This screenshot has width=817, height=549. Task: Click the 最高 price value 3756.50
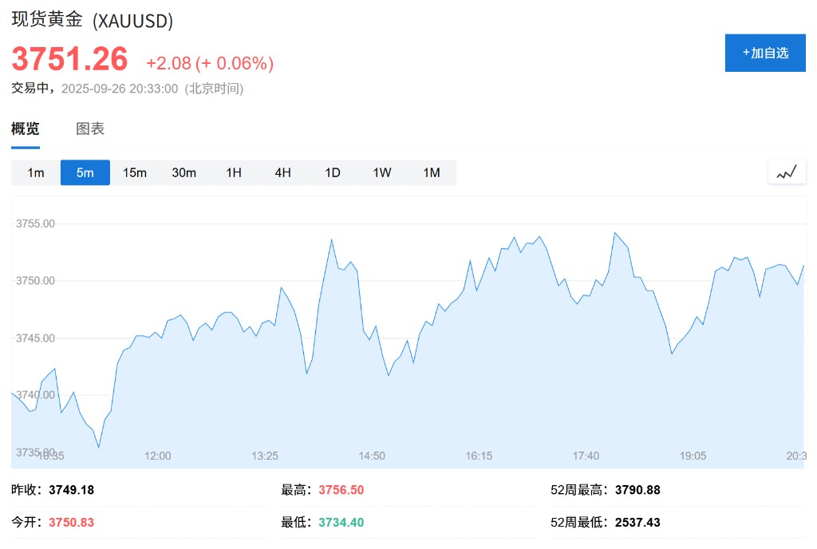tap(341, 490)
